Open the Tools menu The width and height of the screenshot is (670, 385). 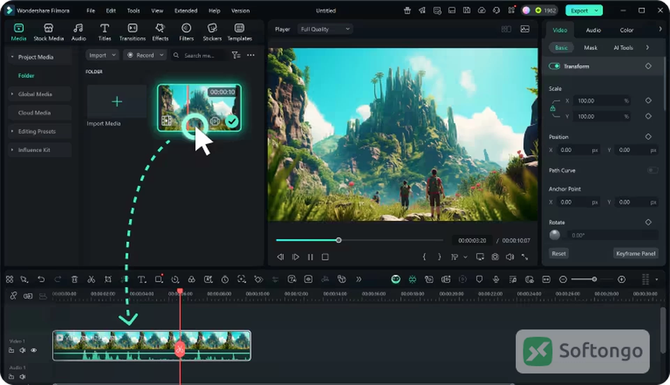[x=133, y=10]
